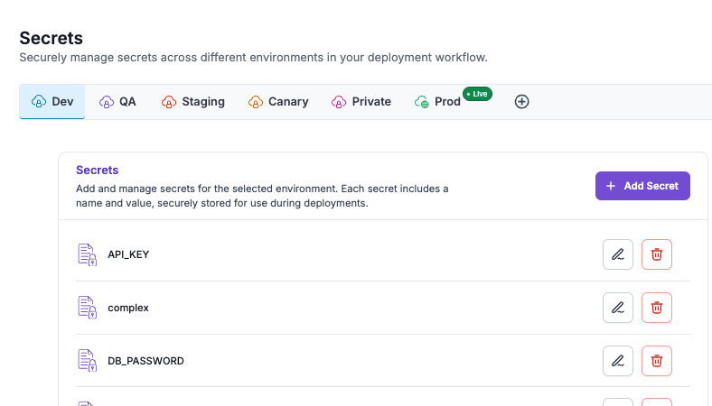Viewport: 712px width, 406px height.
Task: Select the Private environment tab
Action: pyautogui.click(x=361, y=102)
